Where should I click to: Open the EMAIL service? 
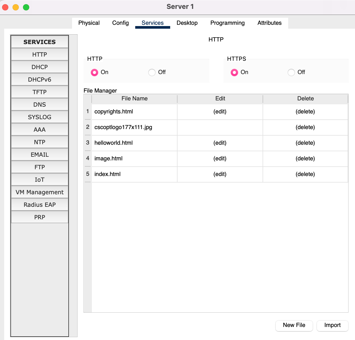[40, 155]
